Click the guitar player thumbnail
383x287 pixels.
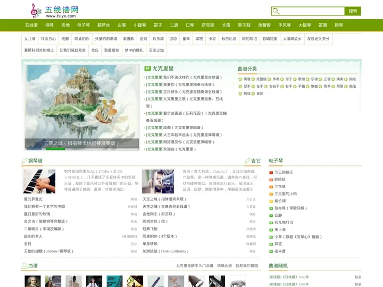[158, 181]
